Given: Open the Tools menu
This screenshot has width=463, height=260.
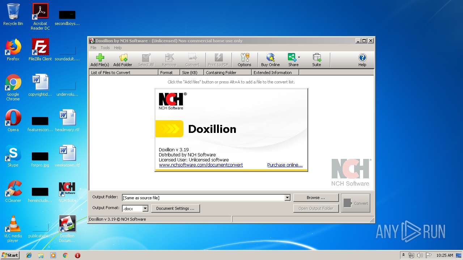Looking at the screenshot, I should (105, 48).
